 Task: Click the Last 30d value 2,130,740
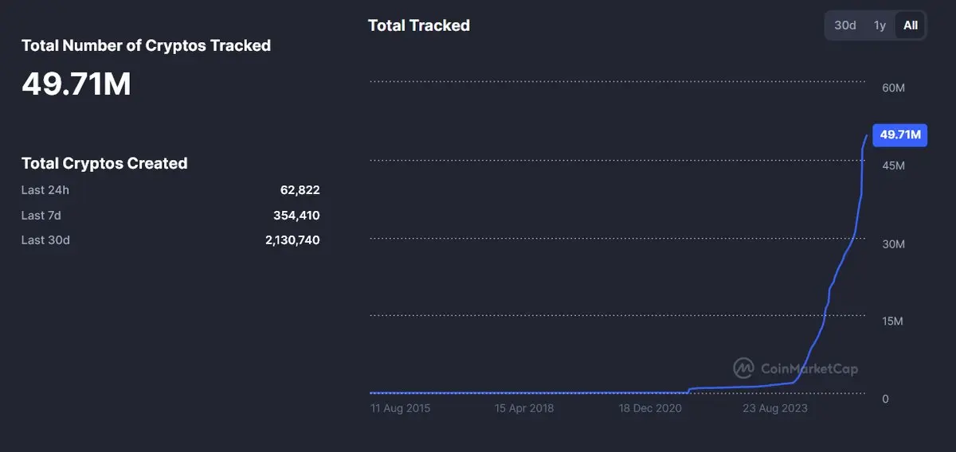(292, 240)
